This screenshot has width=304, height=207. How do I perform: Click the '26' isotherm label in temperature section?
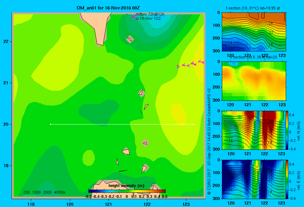coord(271,24)
